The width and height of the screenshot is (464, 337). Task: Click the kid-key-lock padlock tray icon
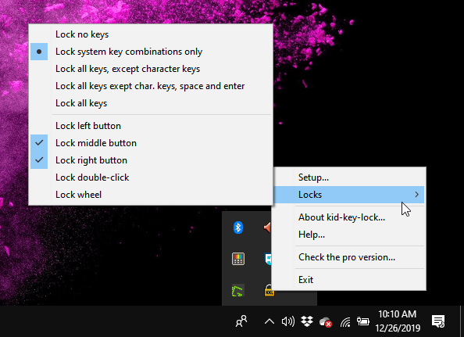[269, 290]
